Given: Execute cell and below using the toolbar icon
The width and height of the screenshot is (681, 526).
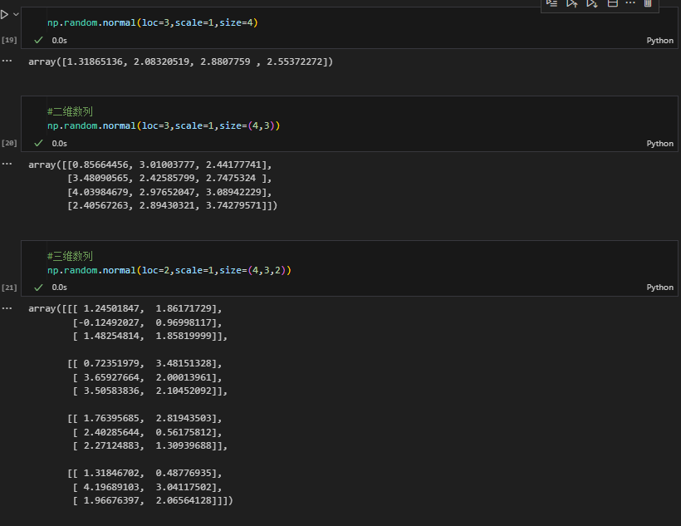Looking at the screenshot, I should pyautogui.click(x=592, y=3).
